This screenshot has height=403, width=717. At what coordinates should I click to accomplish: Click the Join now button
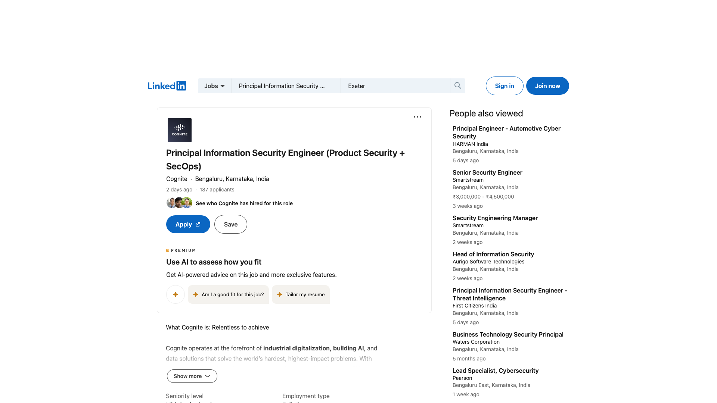[547, 86]
